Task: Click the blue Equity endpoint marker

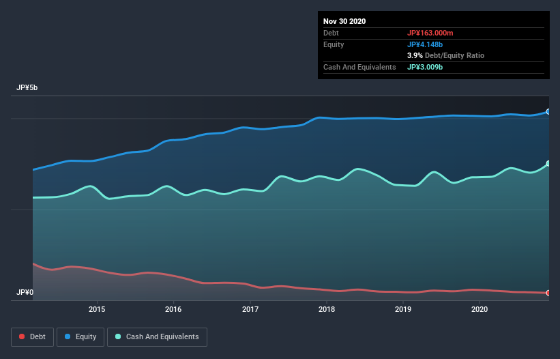Action: tap(548, 112)
